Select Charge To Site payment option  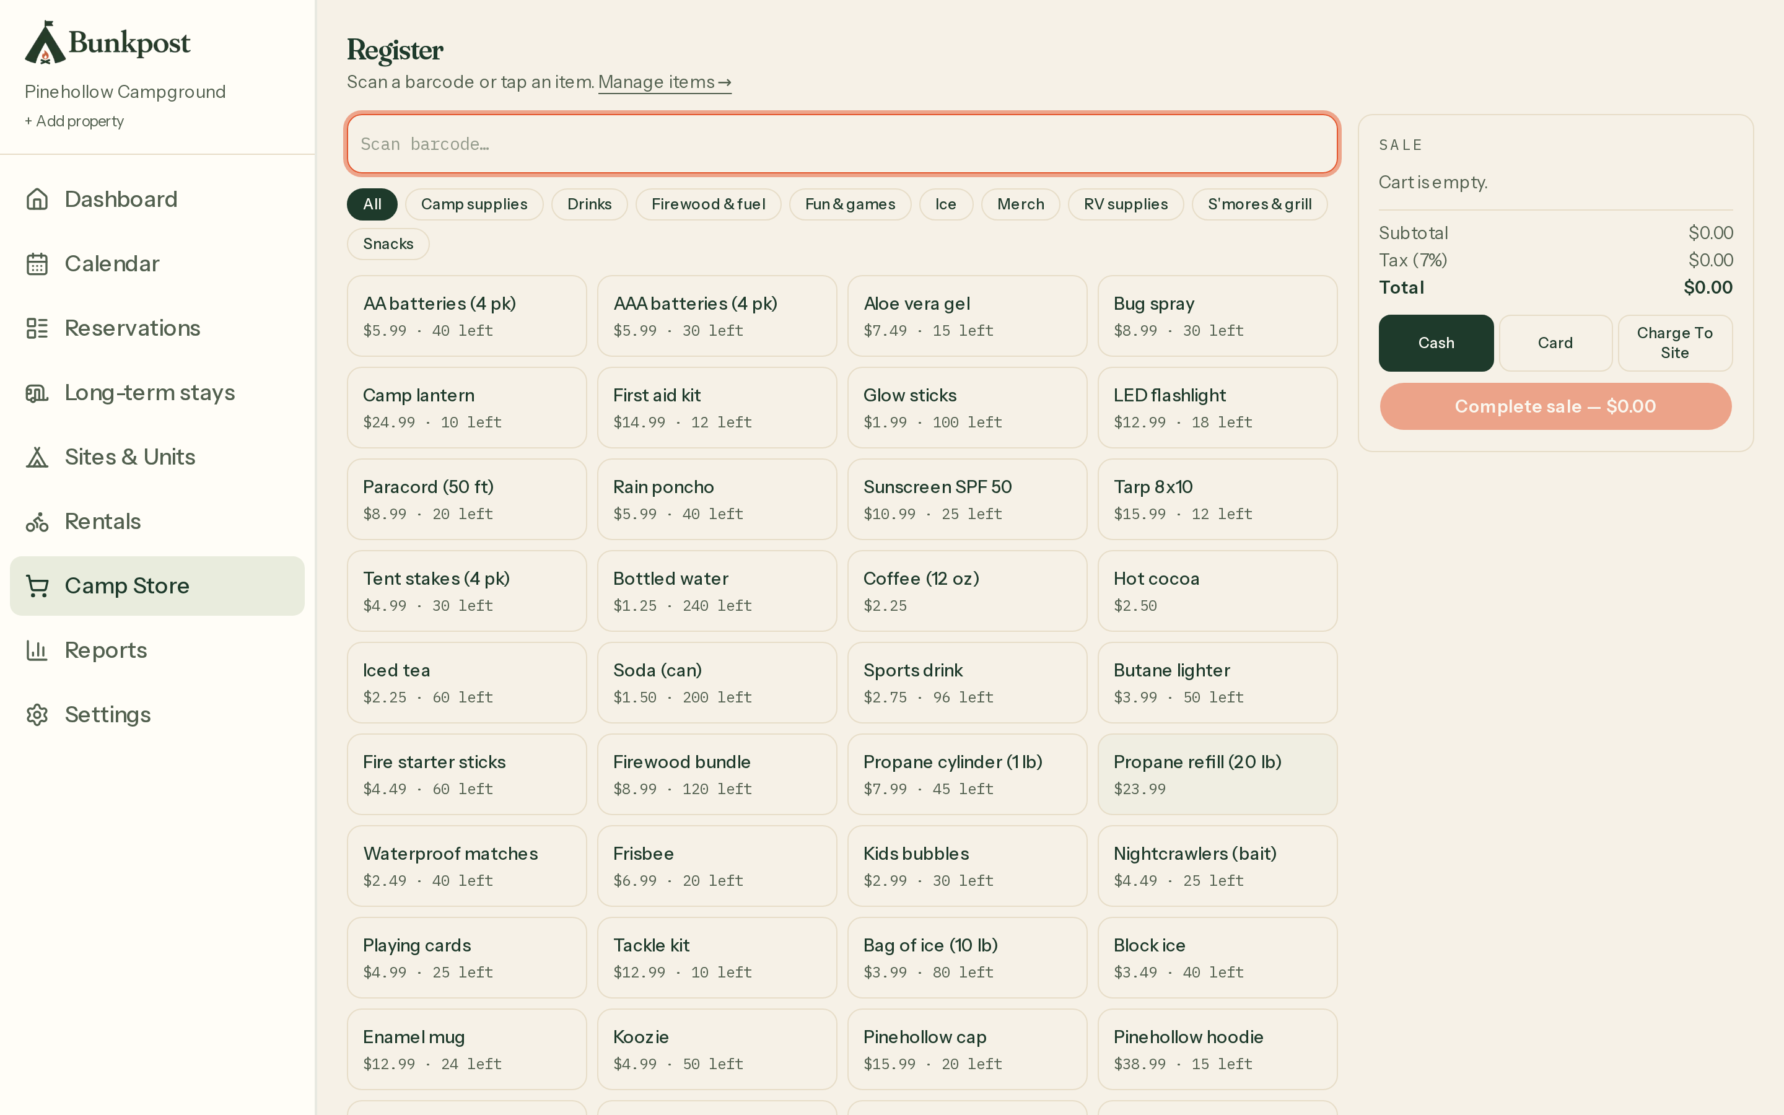(1675, 343)
